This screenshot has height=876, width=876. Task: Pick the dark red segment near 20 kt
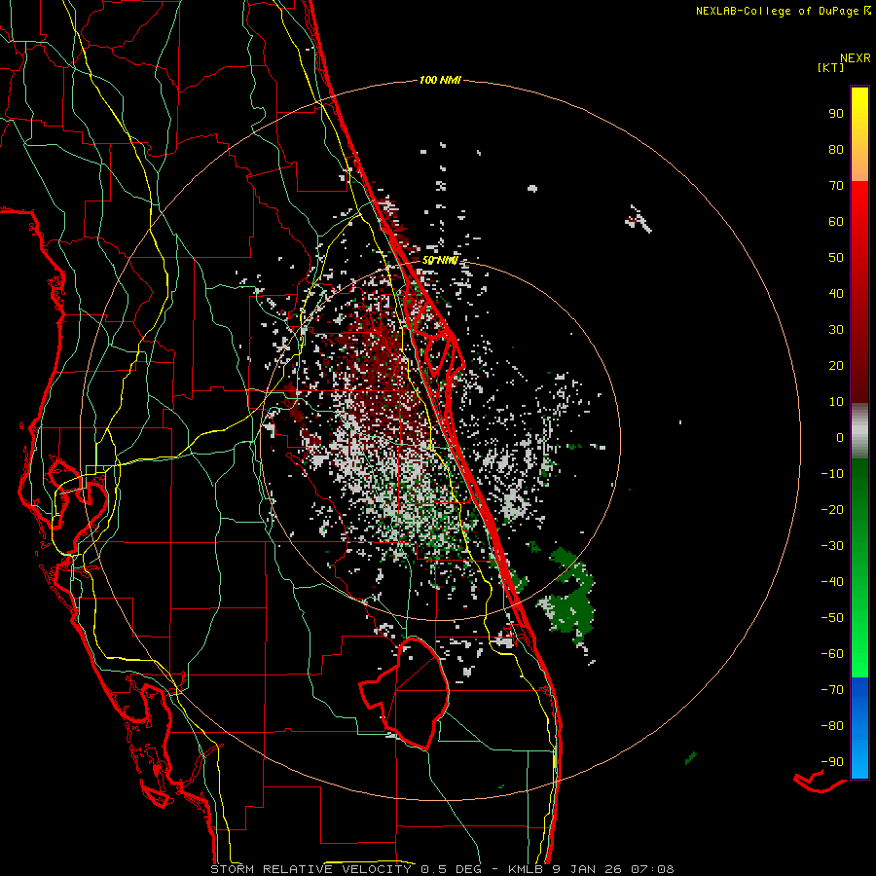(859, 365)
